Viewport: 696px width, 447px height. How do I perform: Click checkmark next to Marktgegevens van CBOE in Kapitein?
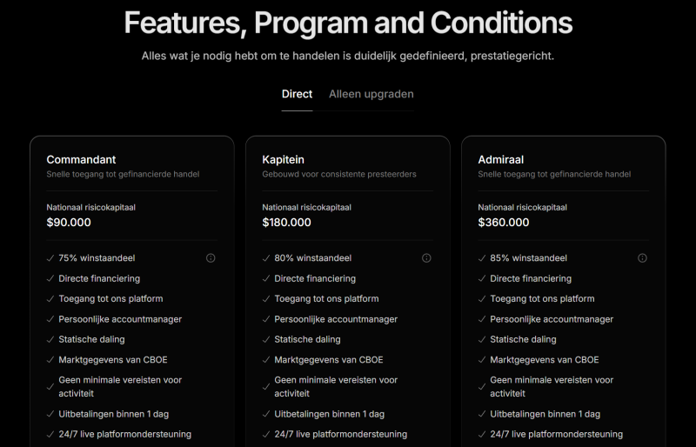tap(265, 360)
